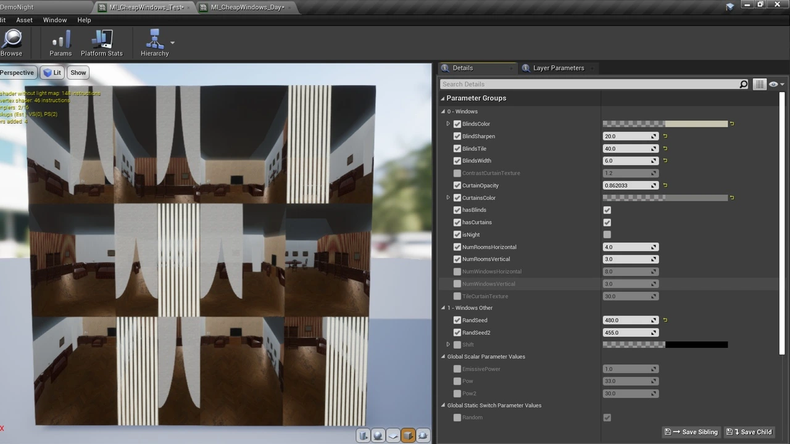Expand the CurtainsColor property arrow
Viewport: 790px width, 444px height.
[449, 198]
